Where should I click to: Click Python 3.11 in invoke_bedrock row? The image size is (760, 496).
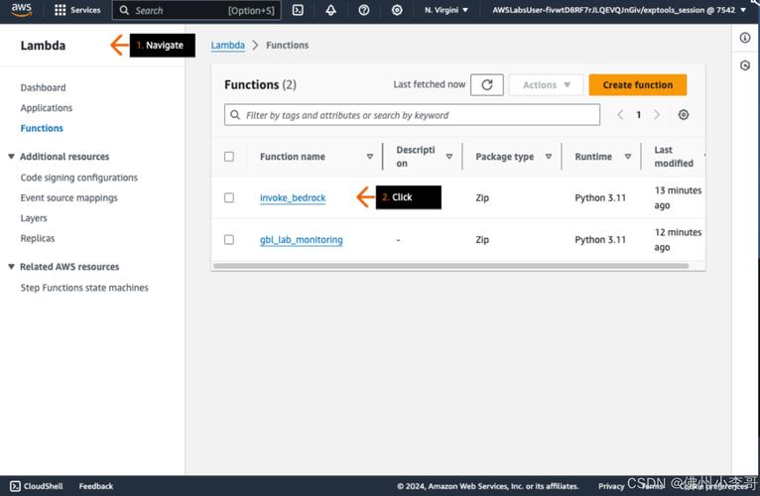tap(600, 197)
